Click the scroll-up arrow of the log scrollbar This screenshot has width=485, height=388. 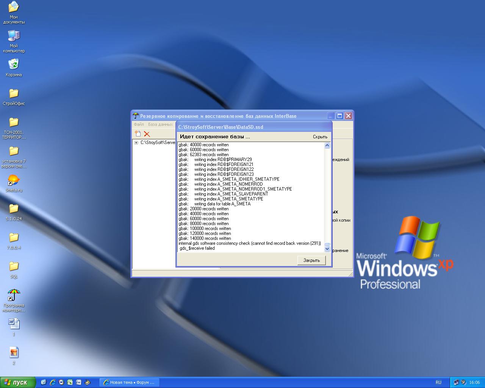pos(327,145)
